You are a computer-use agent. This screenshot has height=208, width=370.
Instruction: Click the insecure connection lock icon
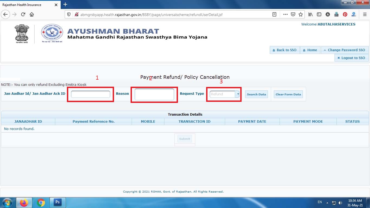point(76,14)
